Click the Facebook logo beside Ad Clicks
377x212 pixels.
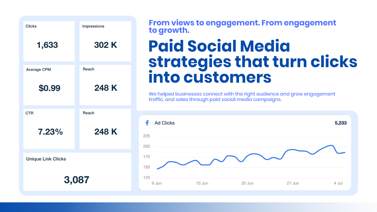147,123
